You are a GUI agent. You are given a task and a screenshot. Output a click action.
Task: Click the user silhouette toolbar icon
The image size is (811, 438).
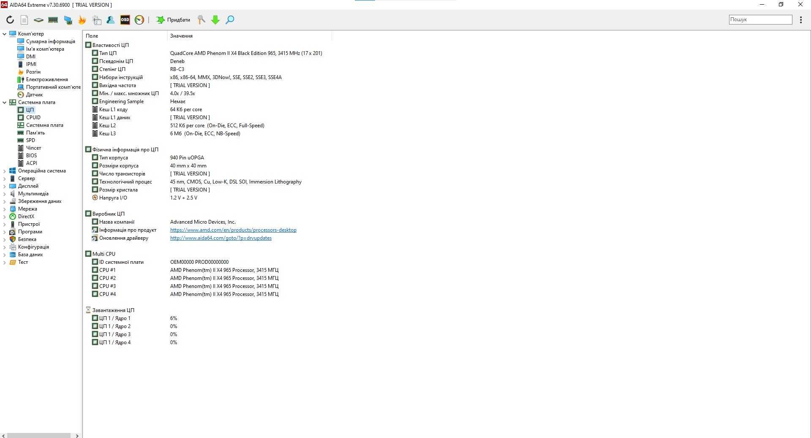point(111,19)
